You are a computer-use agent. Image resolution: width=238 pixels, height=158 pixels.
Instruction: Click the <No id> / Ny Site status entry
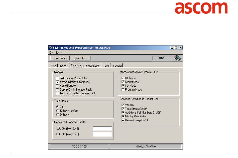146,147
